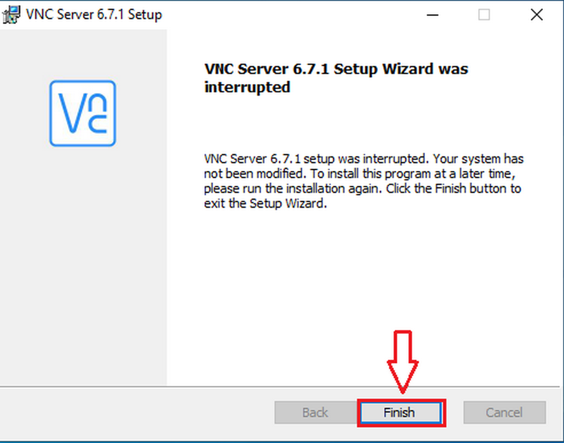The image size is (564, 443).
Task: Click the empty area below the message text
Action: (329, 282)
